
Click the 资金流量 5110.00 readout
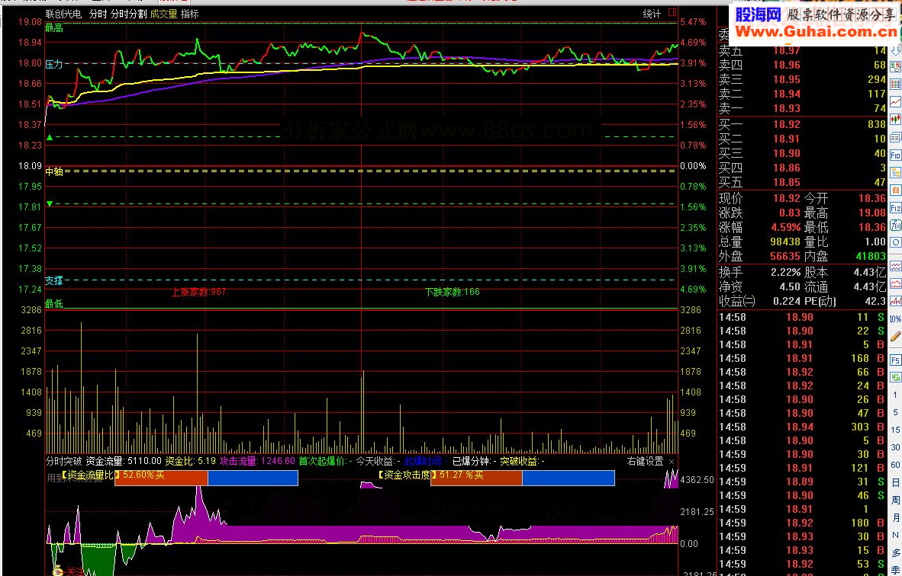pyautogui.click(x=124, y=461)
